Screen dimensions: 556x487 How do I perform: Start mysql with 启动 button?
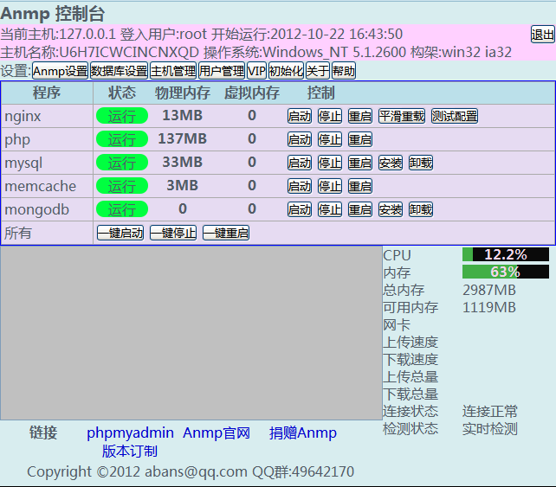point(300,163)
